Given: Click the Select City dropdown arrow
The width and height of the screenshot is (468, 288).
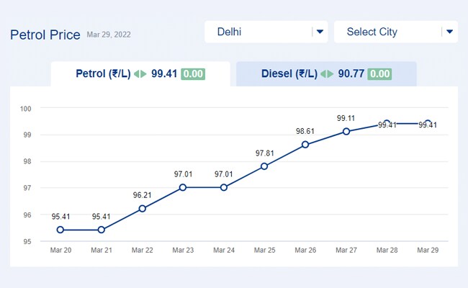Looking at the screenshot, I should click(450, 32).
